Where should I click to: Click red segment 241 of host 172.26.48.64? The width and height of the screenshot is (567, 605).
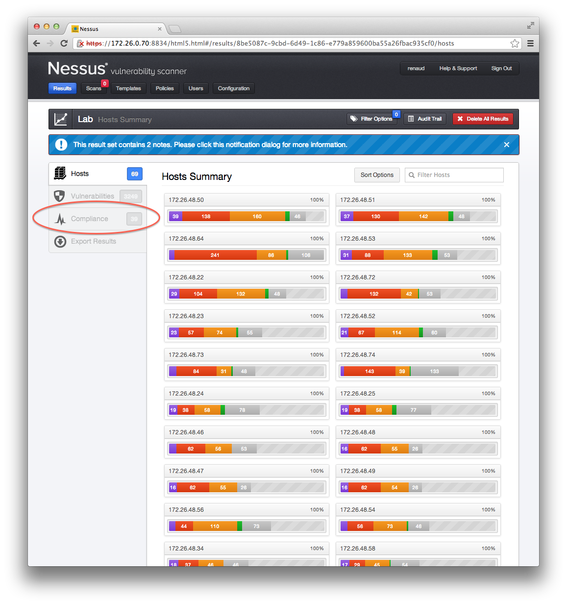click(215, 255)
